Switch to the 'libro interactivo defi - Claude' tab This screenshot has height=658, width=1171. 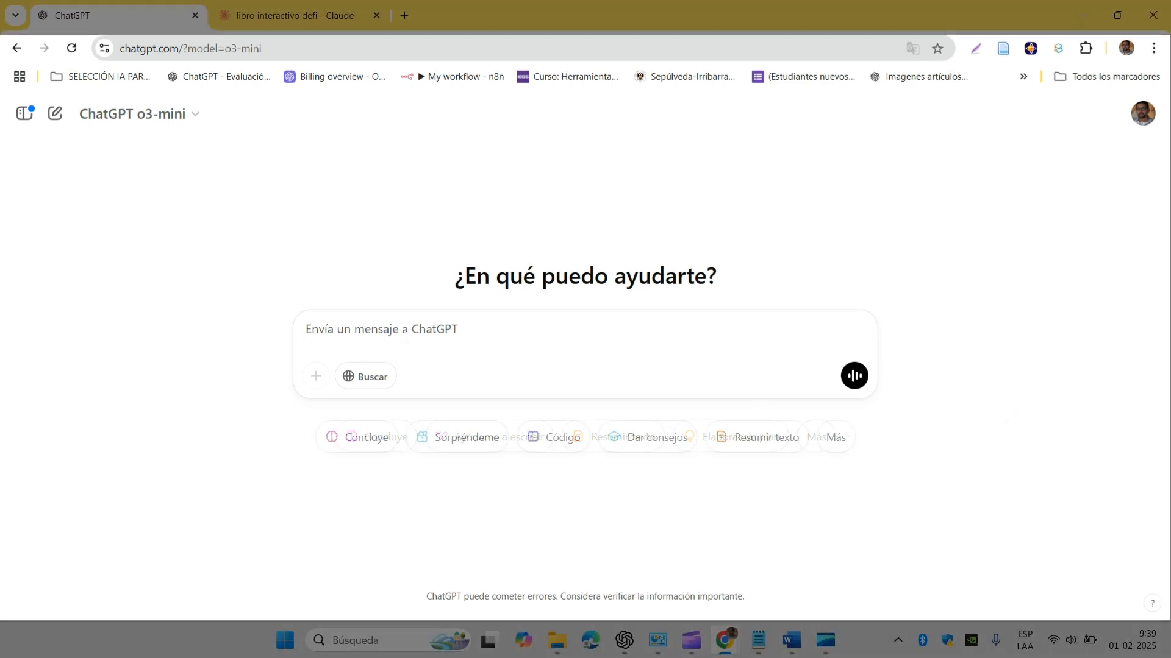tap(295, 16)
